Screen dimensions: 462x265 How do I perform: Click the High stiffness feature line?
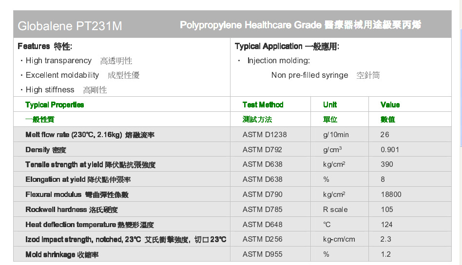[x=63, y=90]
